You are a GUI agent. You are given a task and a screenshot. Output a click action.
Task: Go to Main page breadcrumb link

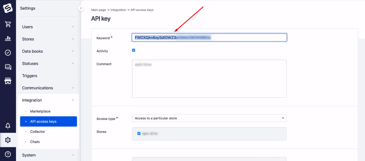[x=98, y=10]
